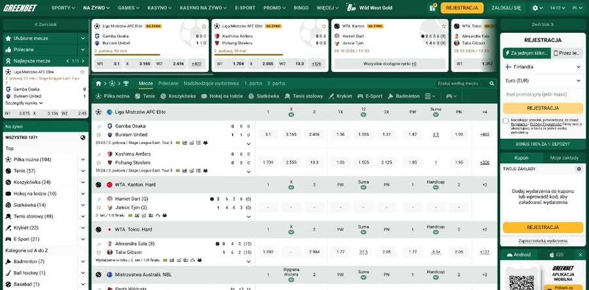The image size is (589, 290).
Task: Select Badminton filter in sports bar
Action: 403,96
